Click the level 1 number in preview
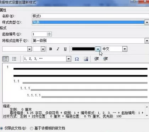Image resolution: width=149 pixels, height=132 pixels. (x=7, y=67)
